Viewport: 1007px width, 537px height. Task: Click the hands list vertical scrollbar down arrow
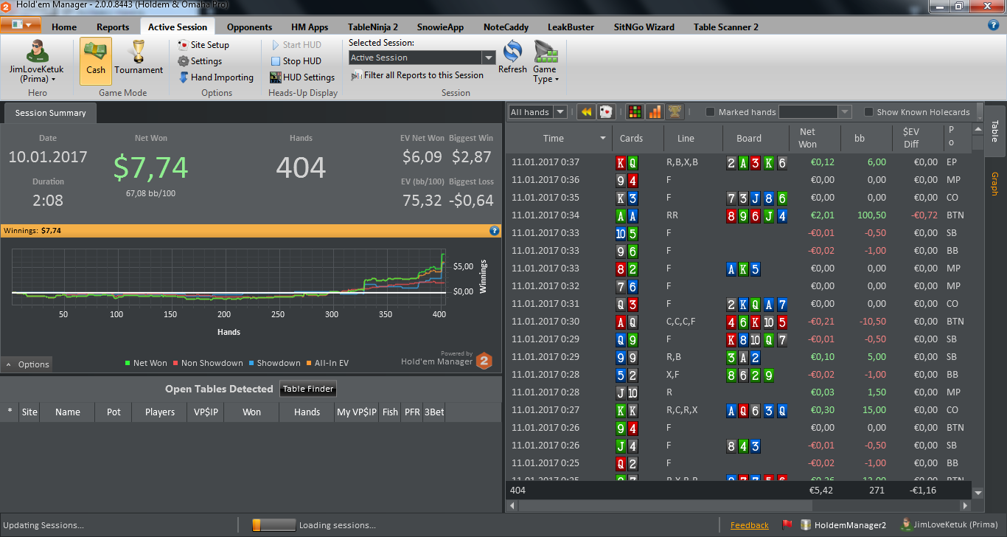pyautogui.click(x=978, y=493)
